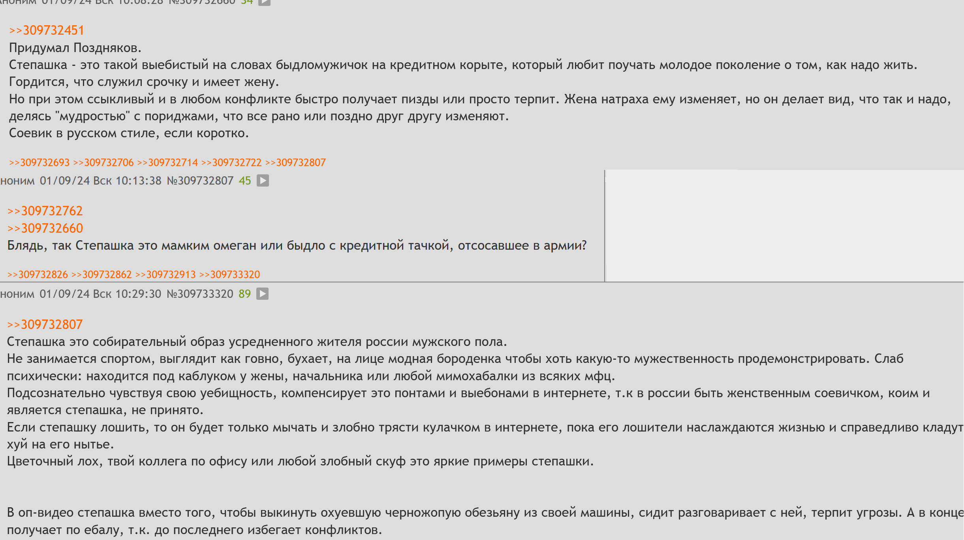Open small reply link >>309733320
This screenshot has width=964, height=540.
point(229,275)
